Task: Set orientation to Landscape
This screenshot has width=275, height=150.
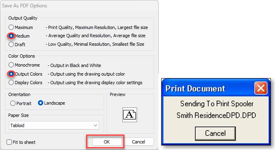Action: [40, 103]
